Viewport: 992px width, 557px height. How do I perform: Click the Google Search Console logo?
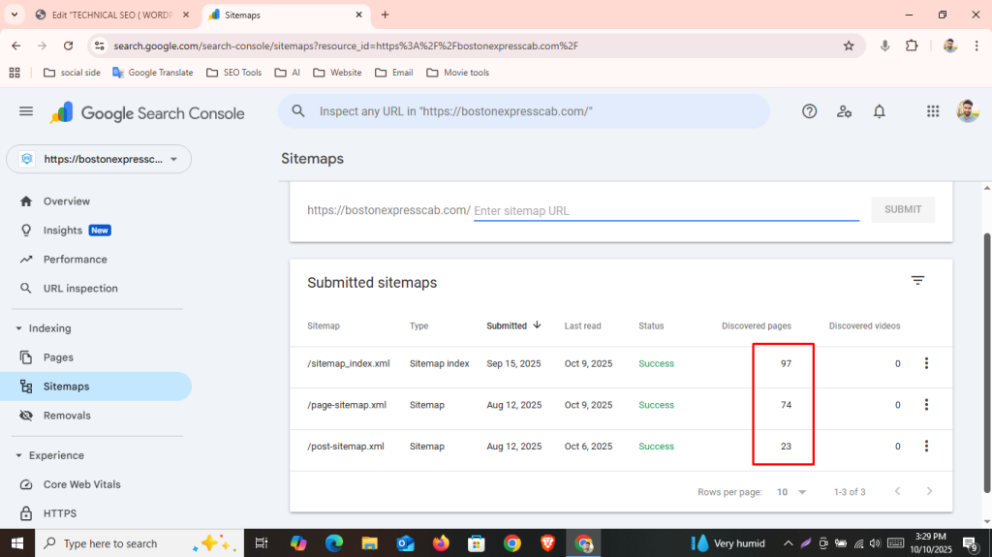point(147,112)
